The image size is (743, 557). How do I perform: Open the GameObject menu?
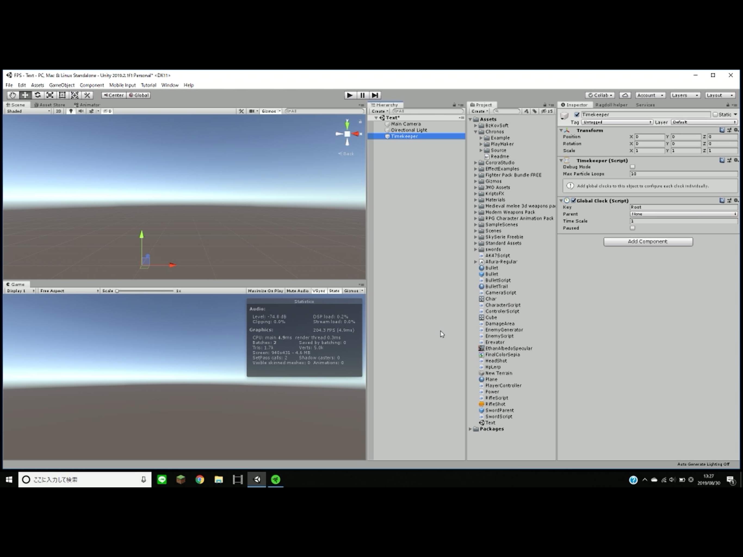coord(62,85)
